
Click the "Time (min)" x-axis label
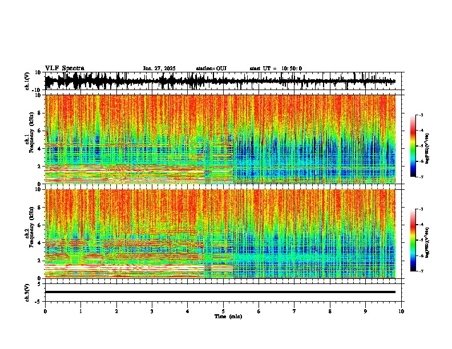(228, 316)
